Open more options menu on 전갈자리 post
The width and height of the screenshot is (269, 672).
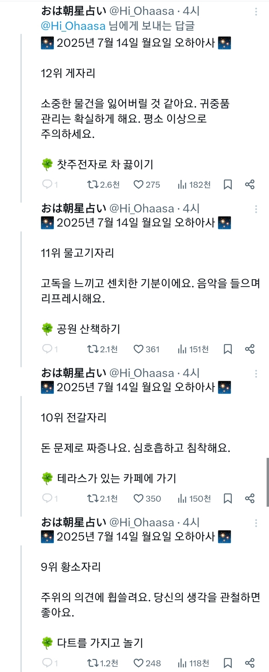[256, 374]
